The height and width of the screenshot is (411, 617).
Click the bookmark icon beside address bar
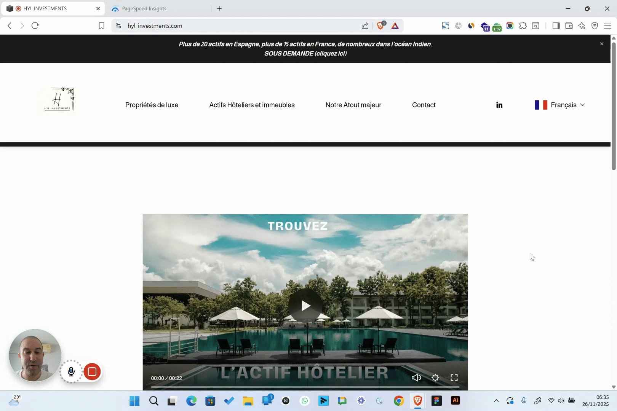click(x=101, y=25)
